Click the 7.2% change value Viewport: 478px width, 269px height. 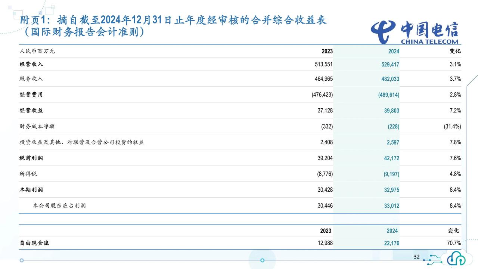tap(455, 111)
